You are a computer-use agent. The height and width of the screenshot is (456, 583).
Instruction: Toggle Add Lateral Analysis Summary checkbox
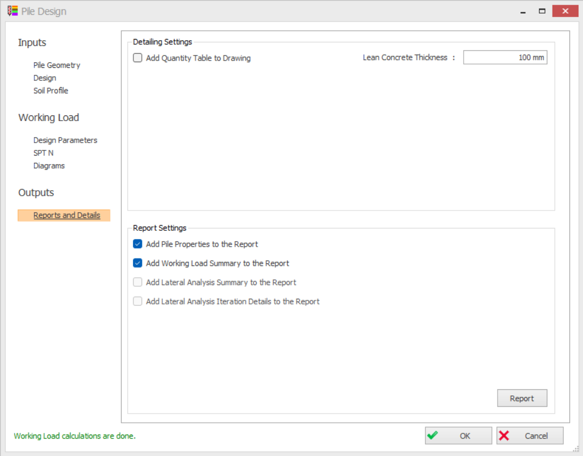(x=138, y=282)
